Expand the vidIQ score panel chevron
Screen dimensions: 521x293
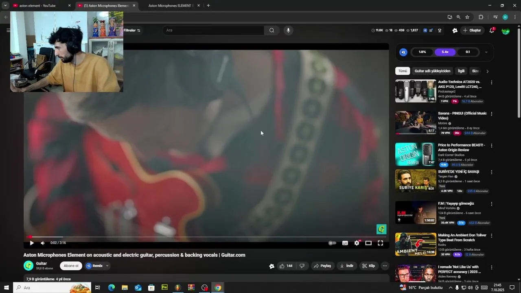[486, 52]
